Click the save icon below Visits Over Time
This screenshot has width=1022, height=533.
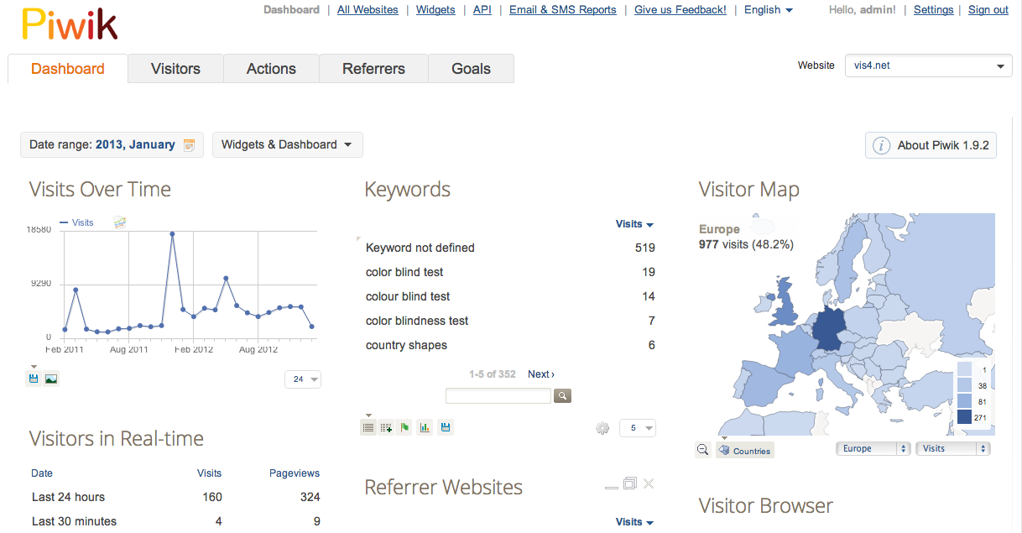tap(34, 379)
